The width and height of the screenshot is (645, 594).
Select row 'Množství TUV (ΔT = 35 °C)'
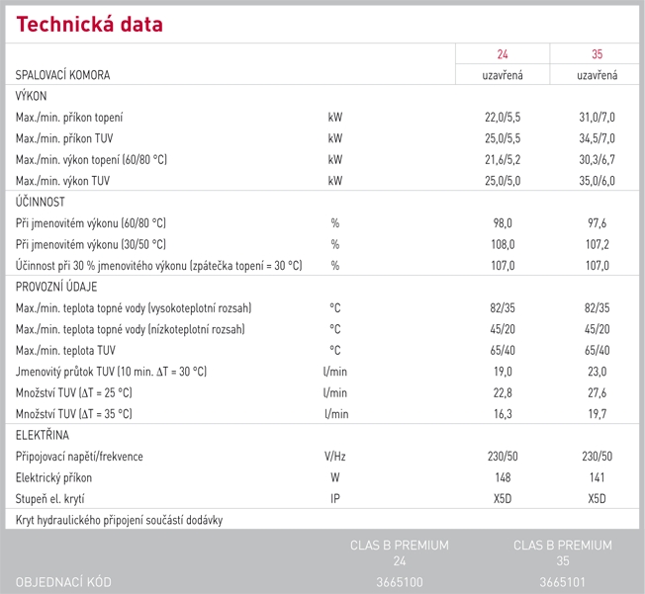tap(322, 414)
